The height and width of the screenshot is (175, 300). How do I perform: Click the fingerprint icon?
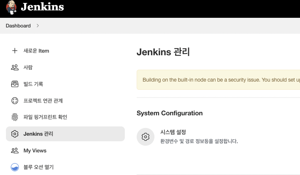coord(15,117)
